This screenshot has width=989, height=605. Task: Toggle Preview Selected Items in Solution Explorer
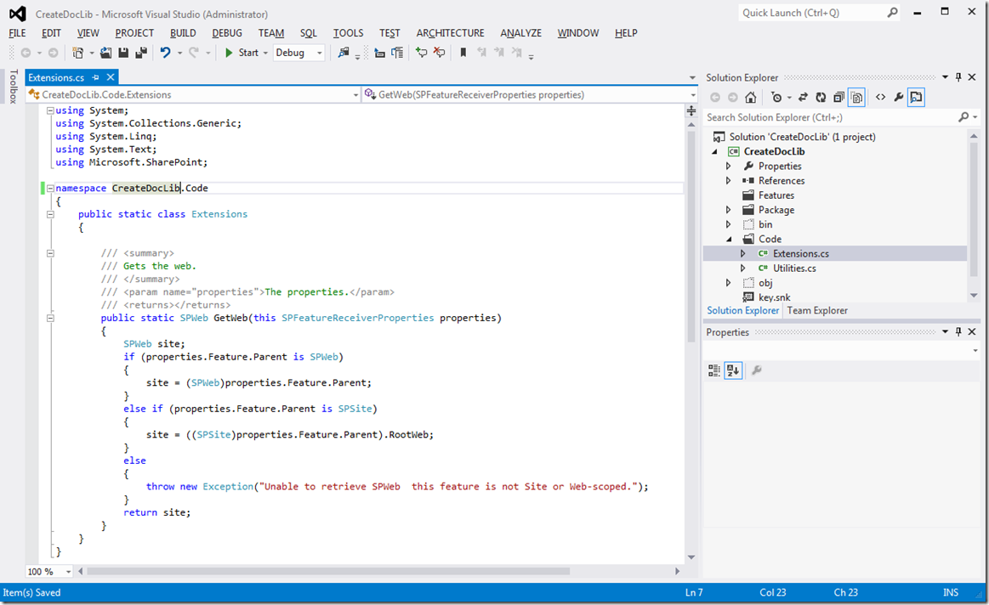pyautogui.click(x=916, y=97)
